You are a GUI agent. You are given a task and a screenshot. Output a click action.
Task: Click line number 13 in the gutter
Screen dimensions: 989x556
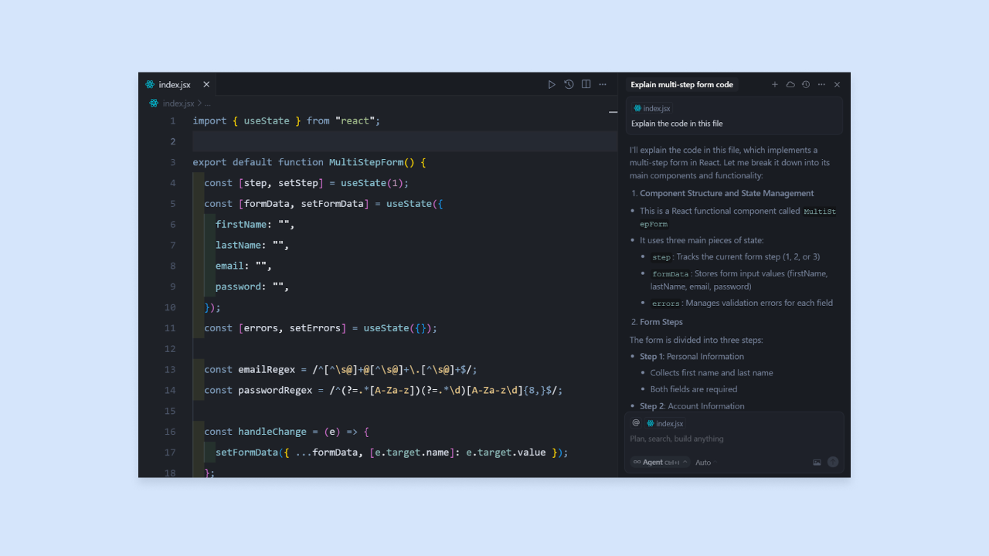[170, 369]
